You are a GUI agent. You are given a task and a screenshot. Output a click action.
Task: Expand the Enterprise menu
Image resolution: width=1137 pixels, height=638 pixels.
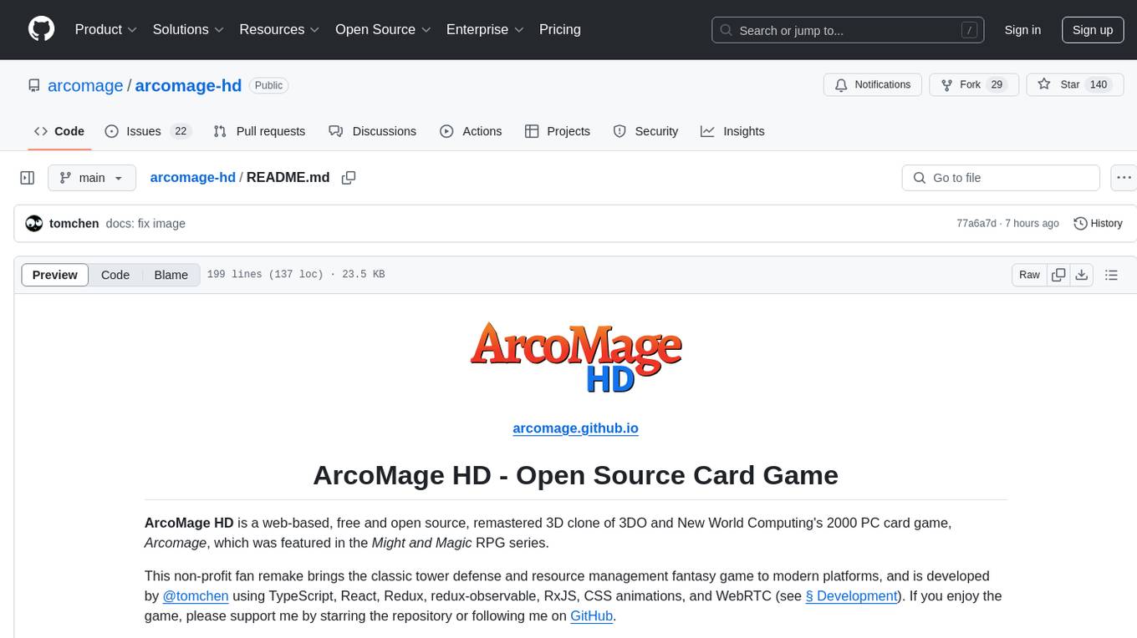(485, 29)
